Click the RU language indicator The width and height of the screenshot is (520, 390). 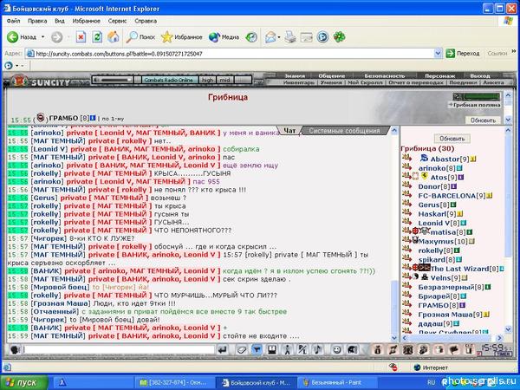[x=432, y=382]
